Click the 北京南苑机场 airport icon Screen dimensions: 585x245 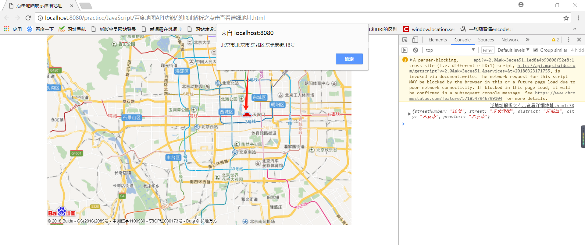click(245, 221)
